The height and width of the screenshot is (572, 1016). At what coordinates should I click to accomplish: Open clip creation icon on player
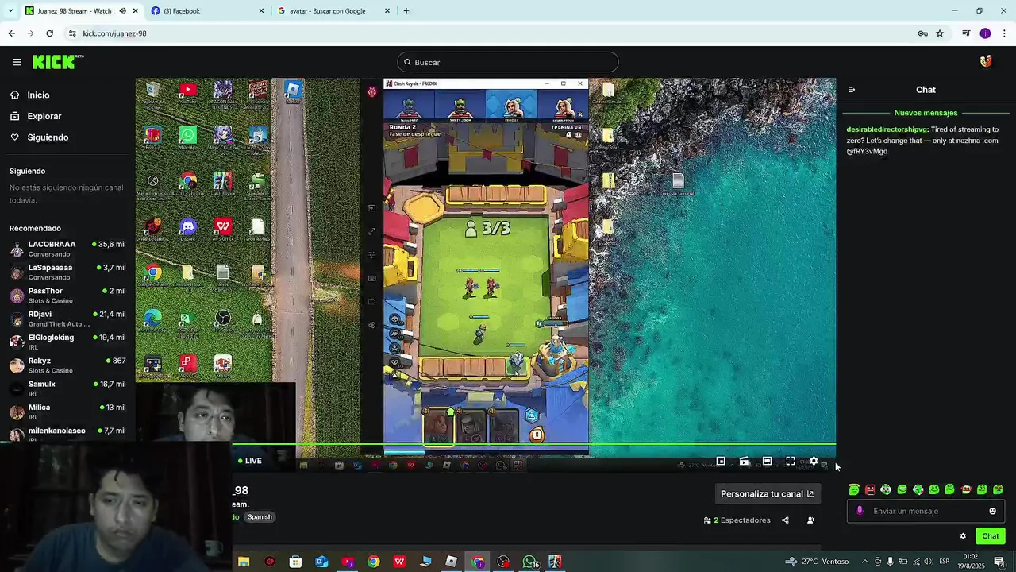pos(744,461)
